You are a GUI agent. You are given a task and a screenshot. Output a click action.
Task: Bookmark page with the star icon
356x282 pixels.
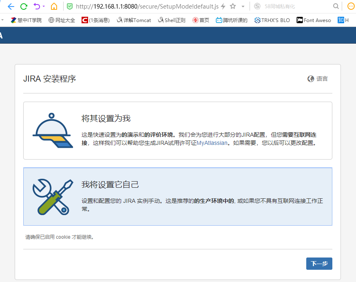[233, 6]
